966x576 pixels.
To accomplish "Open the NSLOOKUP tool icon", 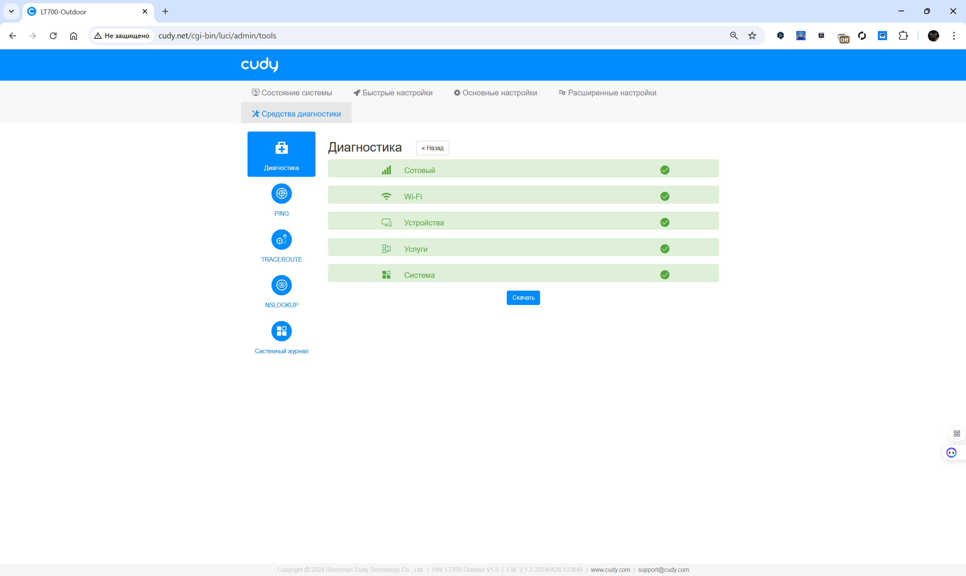I will (281, 285).
